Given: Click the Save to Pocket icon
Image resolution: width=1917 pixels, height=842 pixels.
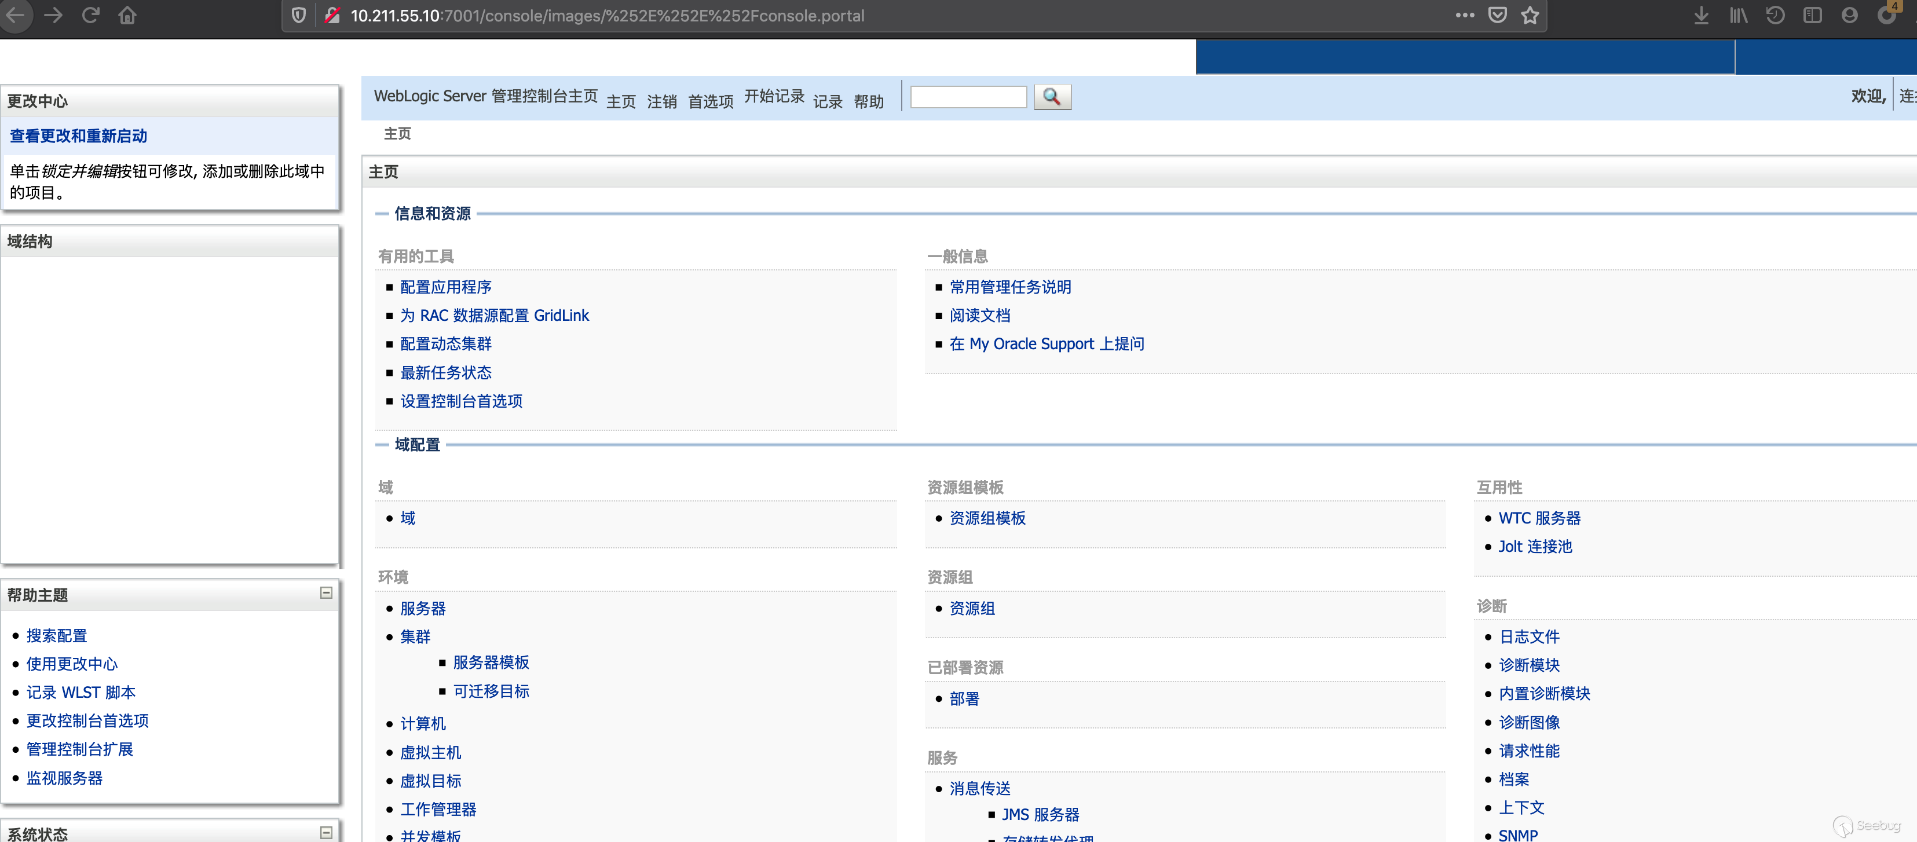Looking at the screenshot, I should point(1497,15).
